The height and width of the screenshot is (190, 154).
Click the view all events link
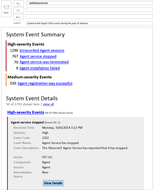[x=48, y=104]
